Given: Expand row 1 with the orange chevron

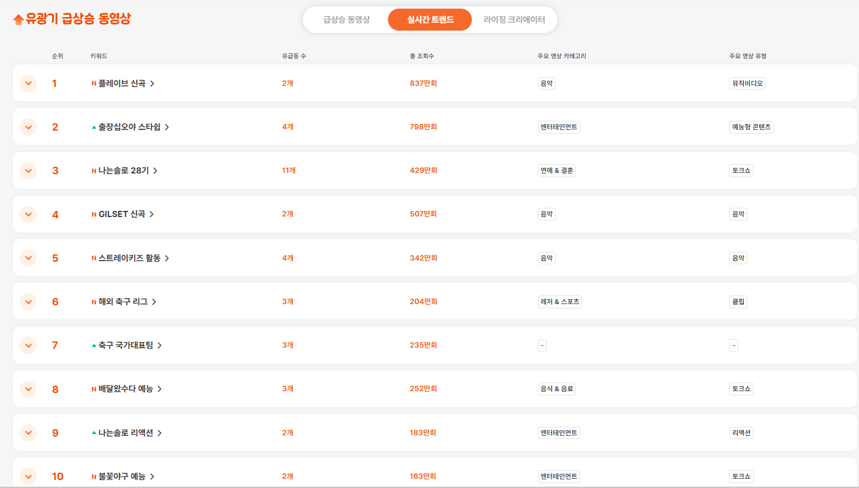Looking at the screenshot, I should pyautogui.click(x=28, y=83).
